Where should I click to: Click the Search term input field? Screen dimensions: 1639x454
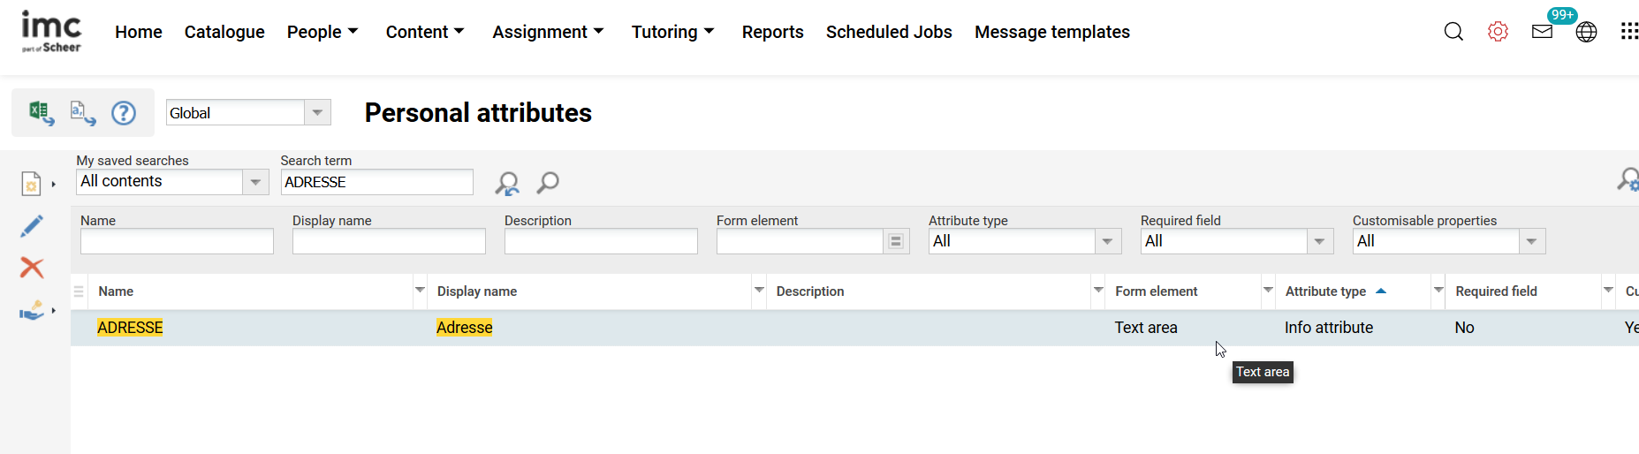(x=376, y=182)
